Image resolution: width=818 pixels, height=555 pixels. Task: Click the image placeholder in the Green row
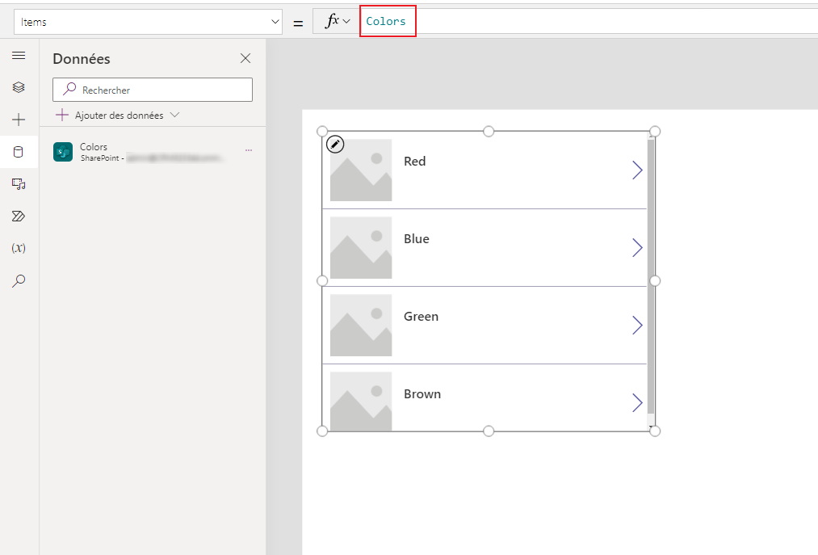(x=361, y=326)
